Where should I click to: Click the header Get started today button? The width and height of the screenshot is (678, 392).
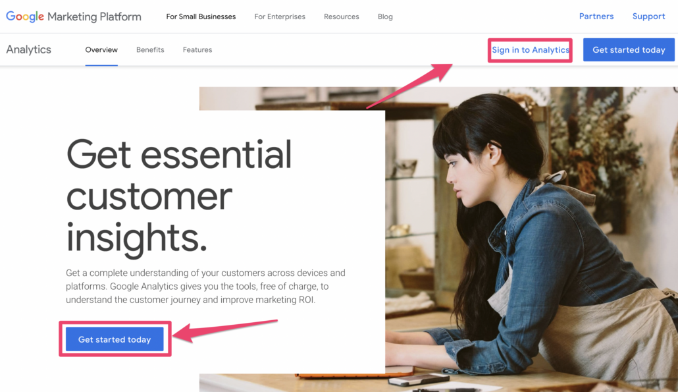pos(629,50)
